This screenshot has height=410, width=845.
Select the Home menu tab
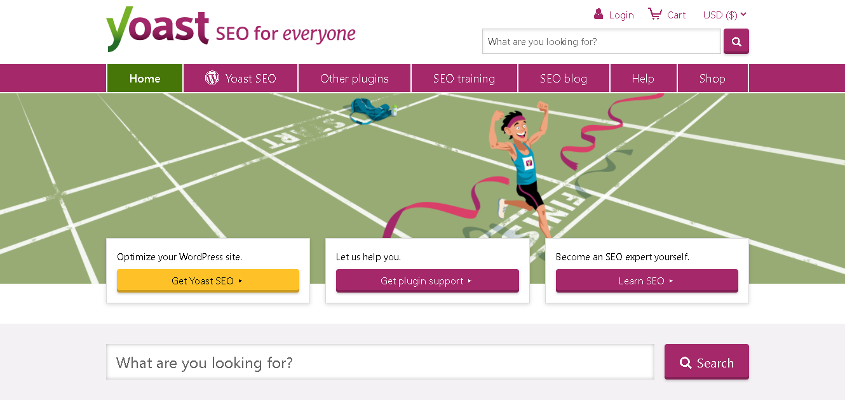[x=145, y=78]
